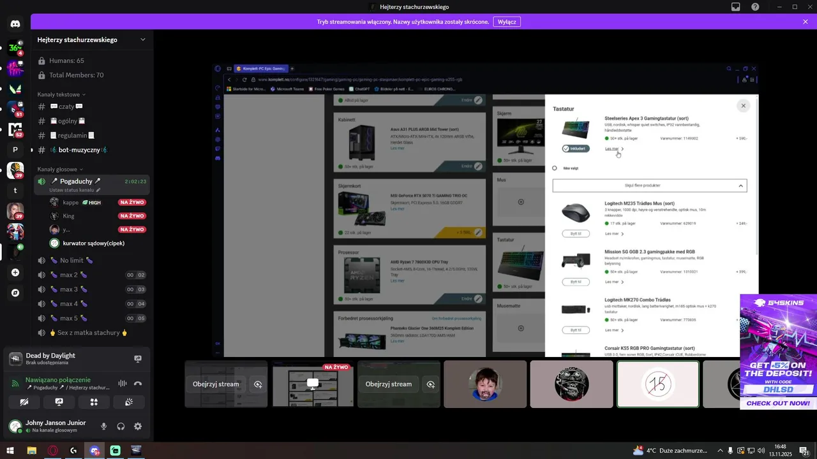
Task: Select user kappe in voice channel
Action: point(98,202)
